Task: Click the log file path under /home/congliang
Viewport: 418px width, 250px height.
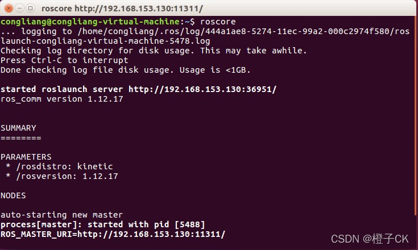Action: (x=205, y=36)
